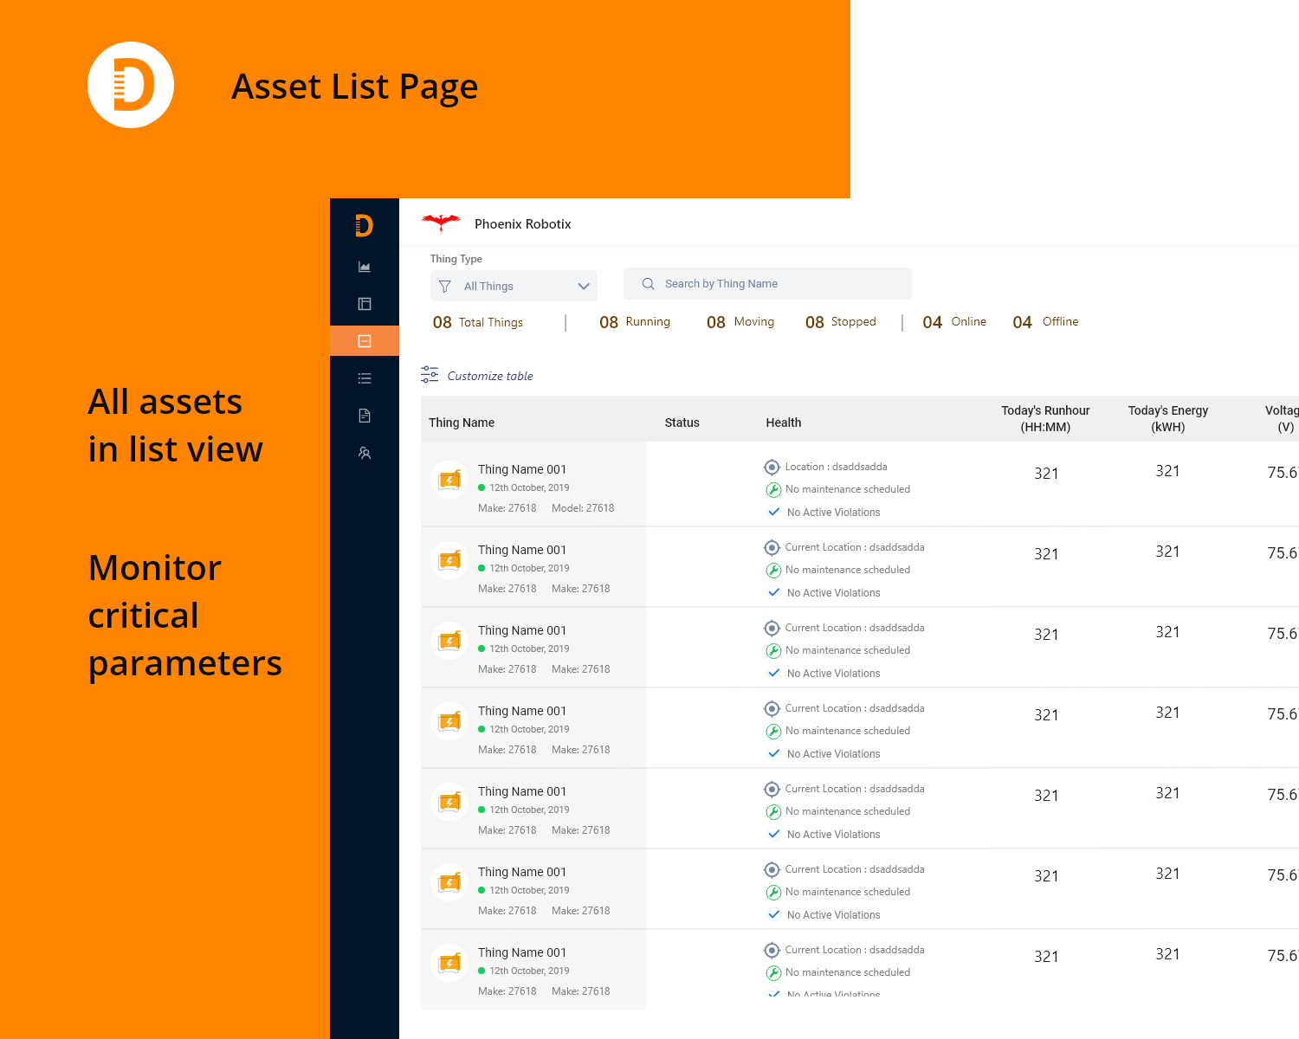Image resolution: width=1299 pixels, height=1039 pixels.
Task: Open the list menu icon in sidebar
Action: coord(364,378)
